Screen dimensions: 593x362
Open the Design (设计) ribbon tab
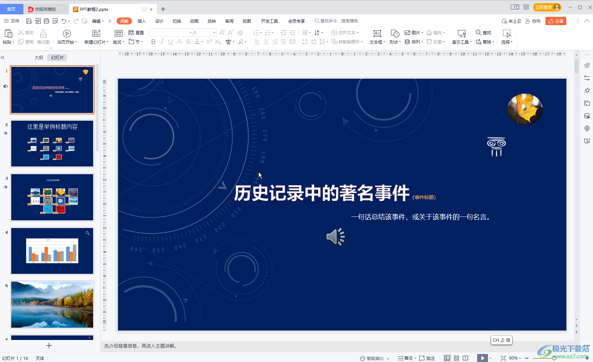pyautogui.click(x=159, y=21)
